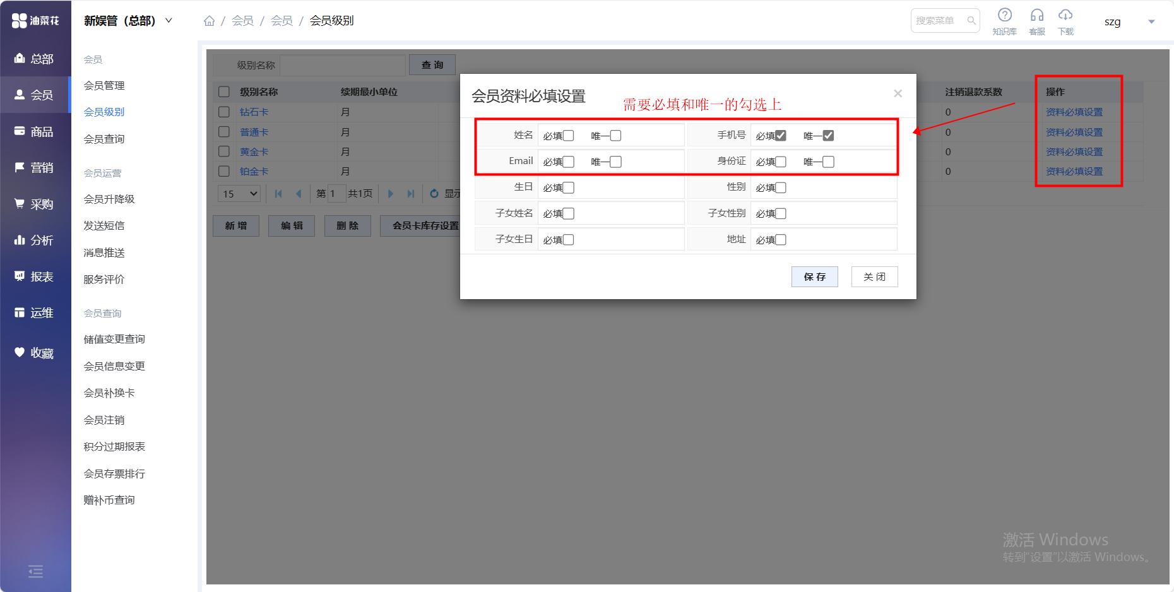This screenshot has height=592, width=1174.
Task: Toggle the select-all checkbox in the table header
Action: [x=223, y=92]
